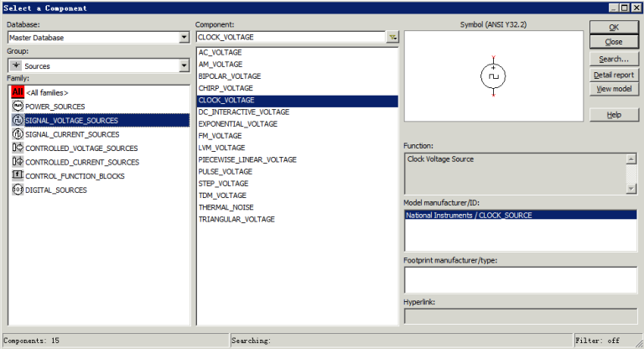Expand the Group dropdown list
Viewport: 644px width, 349px height.
point(184,65)
